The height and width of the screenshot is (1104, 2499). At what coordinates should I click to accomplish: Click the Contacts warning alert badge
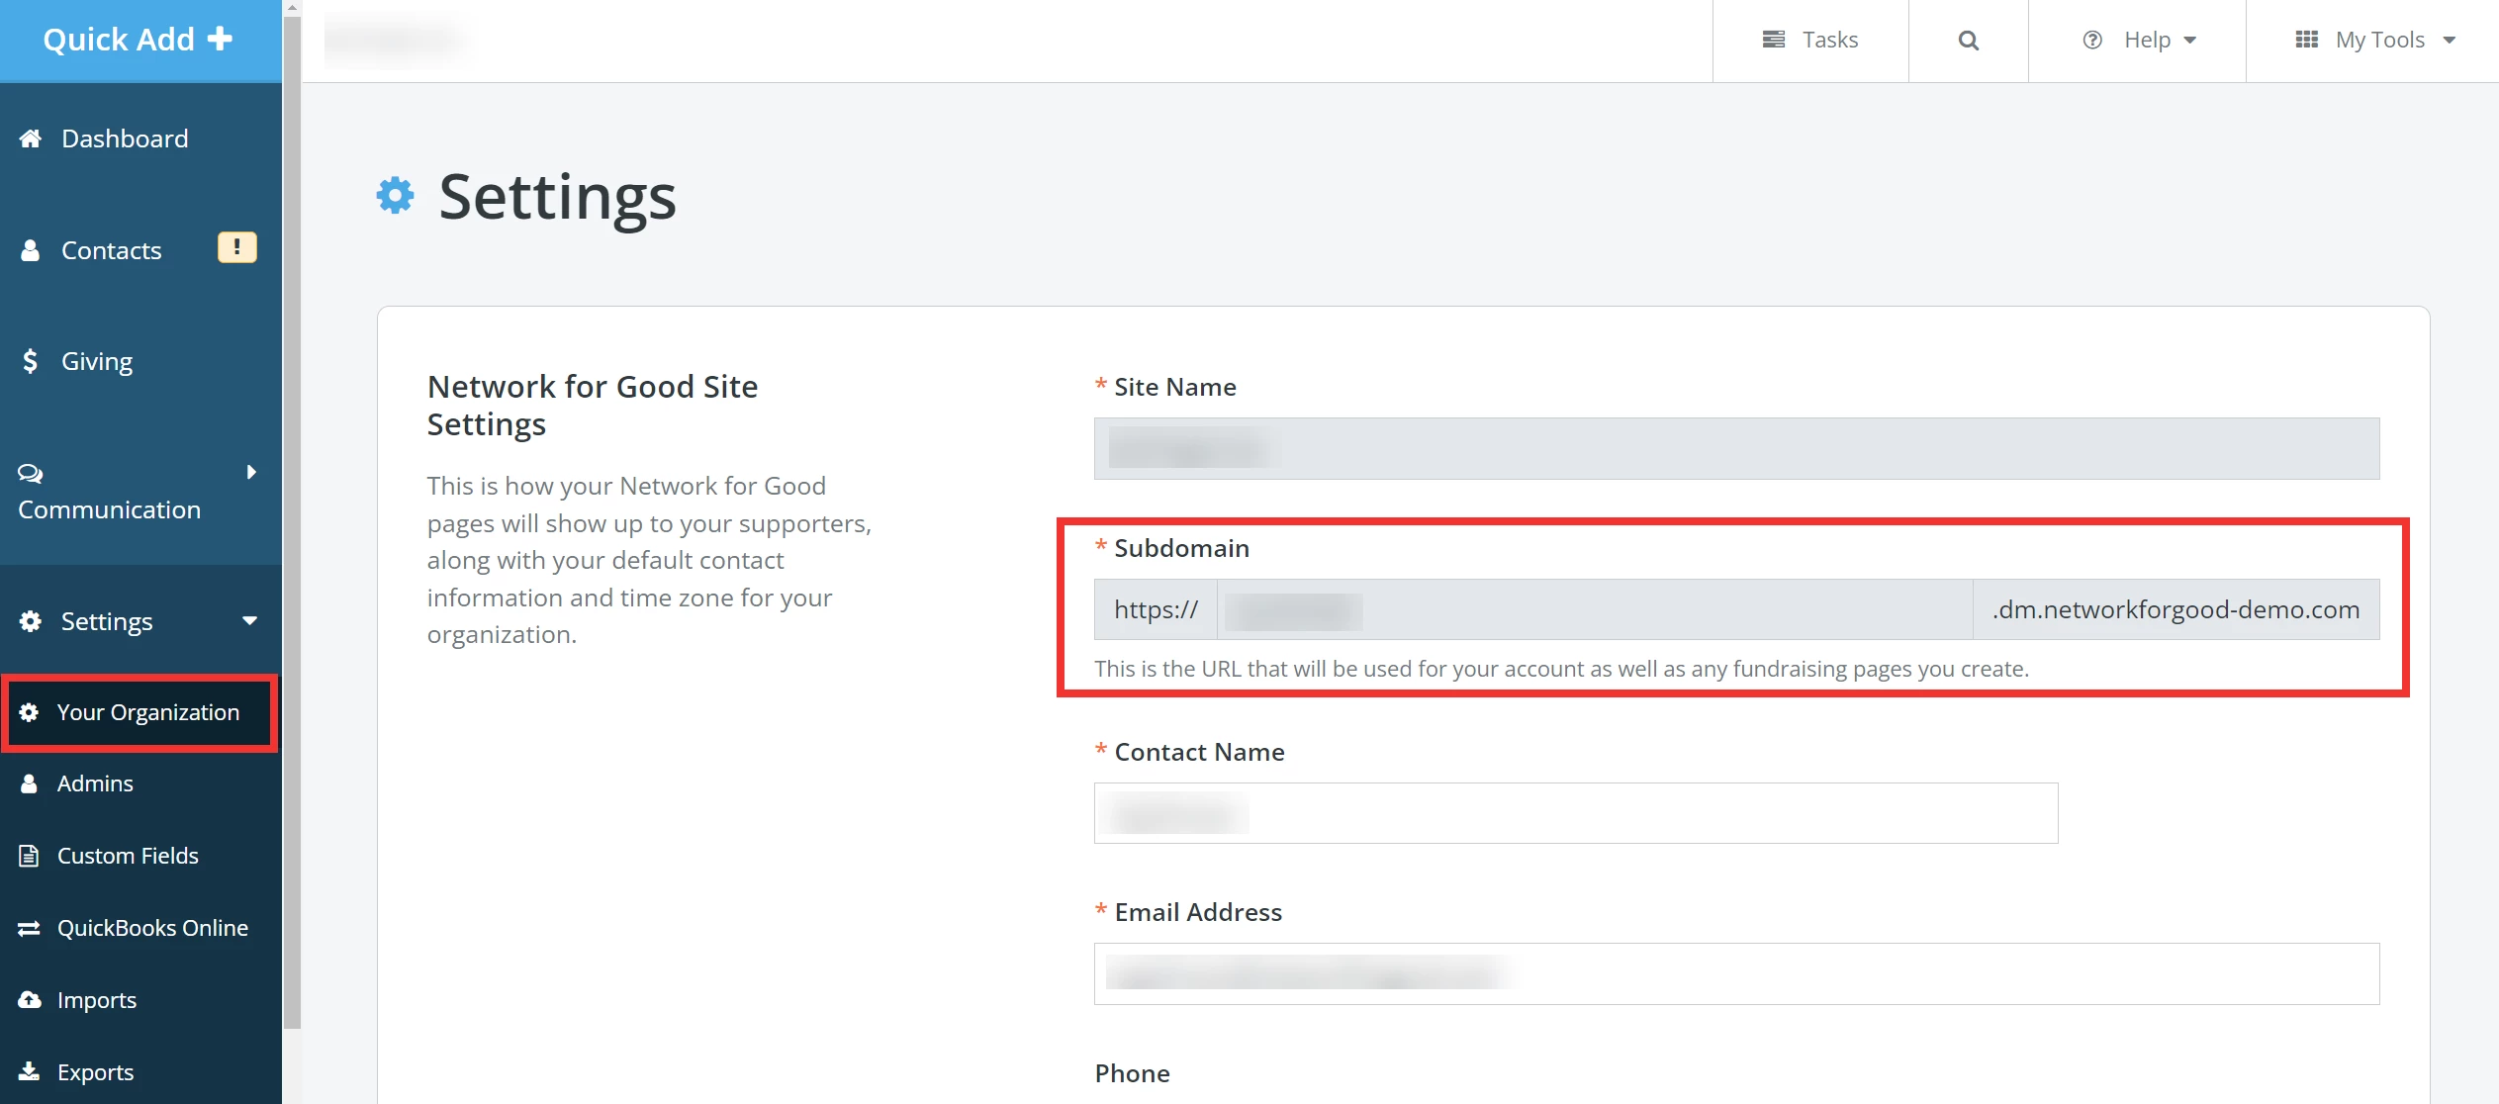pyautogui.click(x=236, y=247)
